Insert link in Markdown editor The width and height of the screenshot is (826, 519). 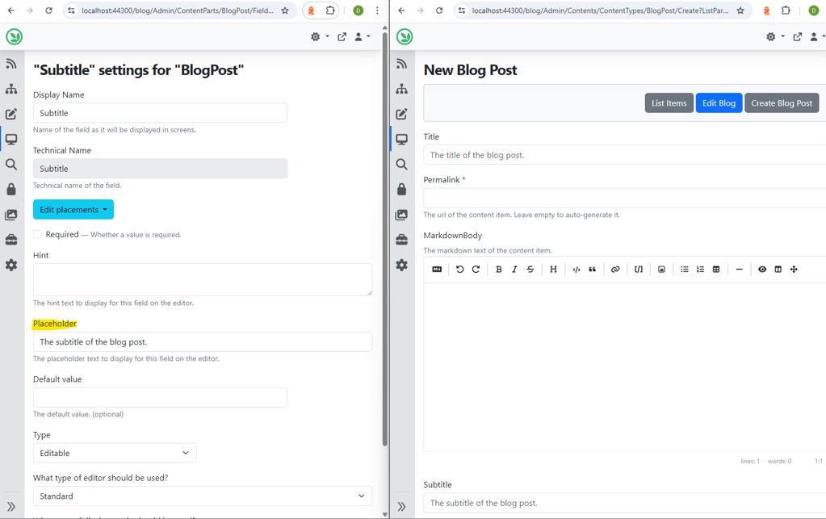point(615,270)
